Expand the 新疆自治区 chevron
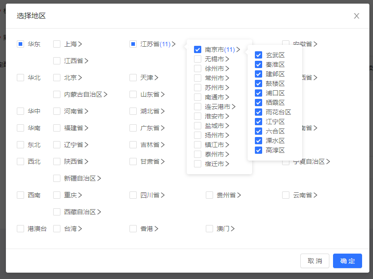Viewport: 373px width, 279px height. point(99,178)
